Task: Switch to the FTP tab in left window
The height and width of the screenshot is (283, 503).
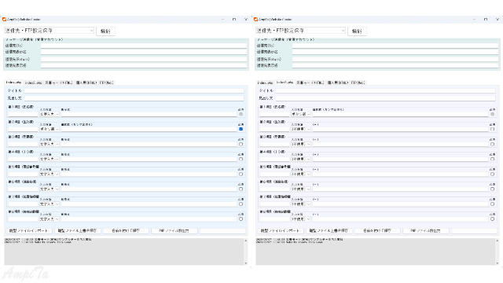Action: click(x=107, y=83)
